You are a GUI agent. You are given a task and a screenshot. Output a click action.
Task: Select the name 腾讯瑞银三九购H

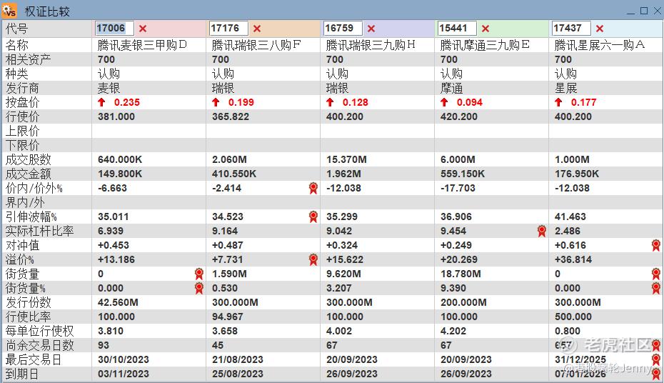(x=371, y=45)
